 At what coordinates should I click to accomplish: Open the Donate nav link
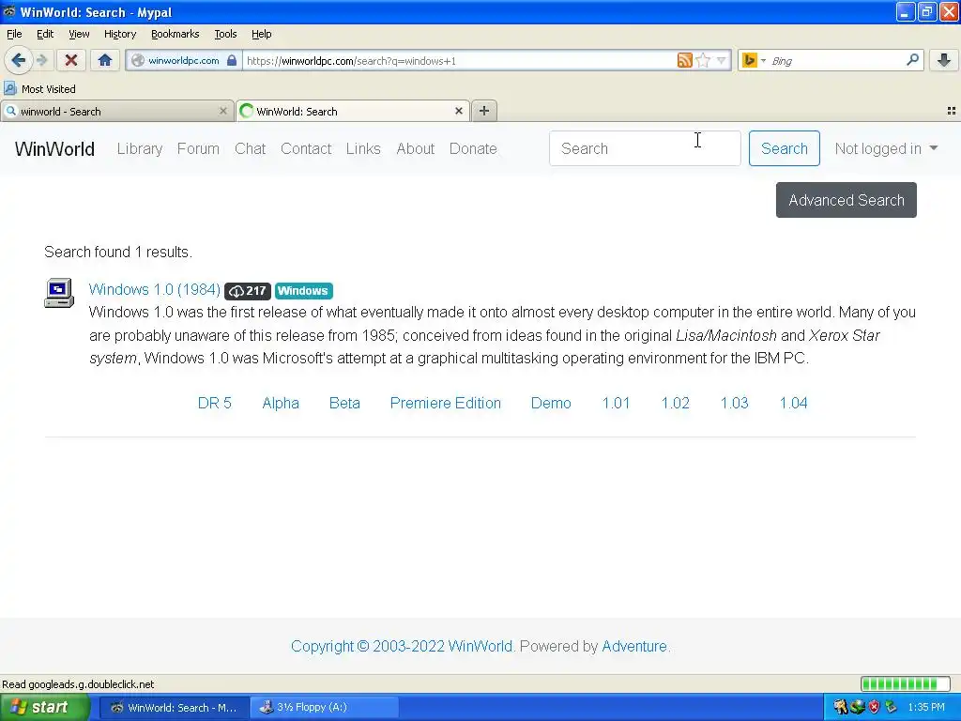[x=473, y=148]
